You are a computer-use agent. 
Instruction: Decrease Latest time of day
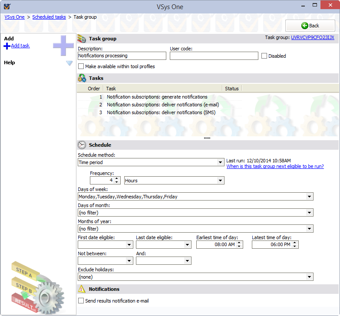pyautogui.click(x=294, y=247)
